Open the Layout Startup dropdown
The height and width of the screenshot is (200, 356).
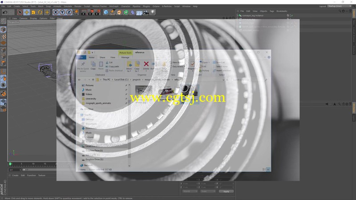[340, 6]
